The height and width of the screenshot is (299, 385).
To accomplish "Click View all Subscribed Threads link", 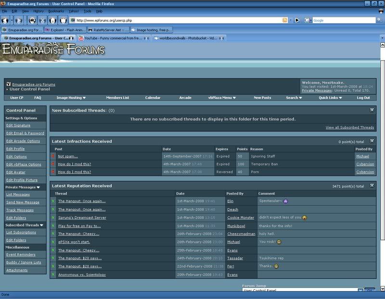I will 350,127.
